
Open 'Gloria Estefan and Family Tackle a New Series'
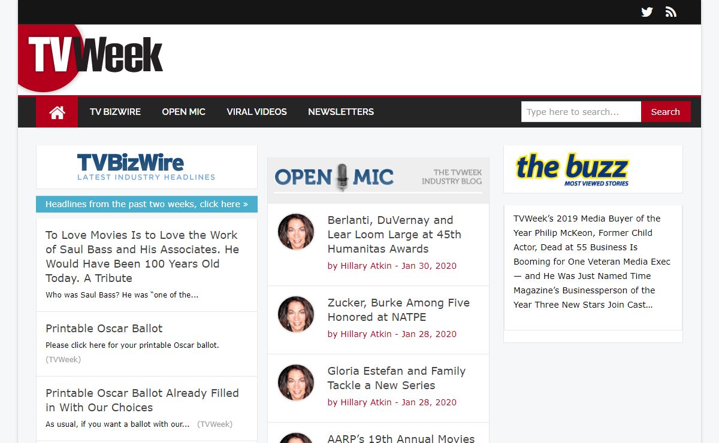point(397,378)
